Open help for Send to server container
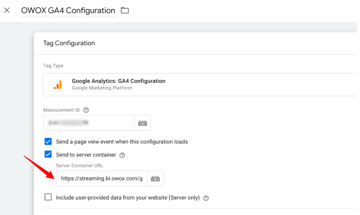This screenshot has height=215, width=360. coord(122,155)
